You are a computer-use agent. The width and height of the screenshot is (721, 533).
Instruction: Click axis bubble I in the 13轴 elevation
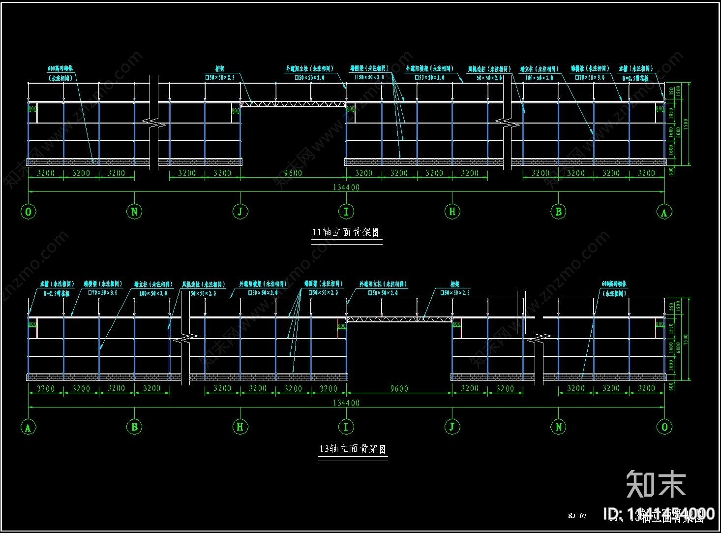tap(346, 427)
